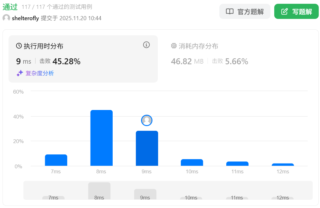Open the 官方题解 official solution

(x=245, y=12)
